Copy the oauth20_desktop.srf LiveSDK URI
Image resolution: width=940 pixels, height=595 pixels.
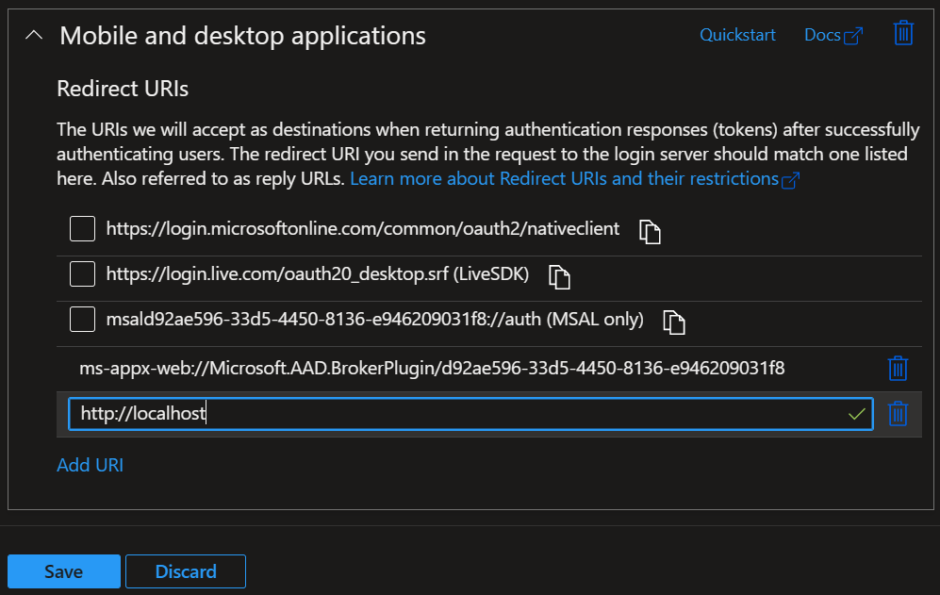[x=560, y=276]
